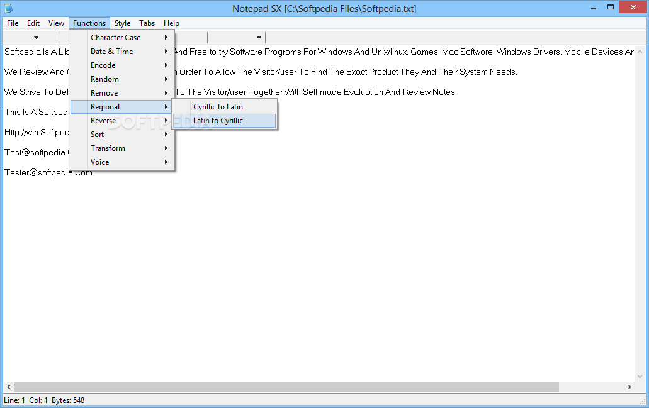649x408 pixels.
Task: Click the 'Col: 1' status bar entry
Action: (38, 400)
